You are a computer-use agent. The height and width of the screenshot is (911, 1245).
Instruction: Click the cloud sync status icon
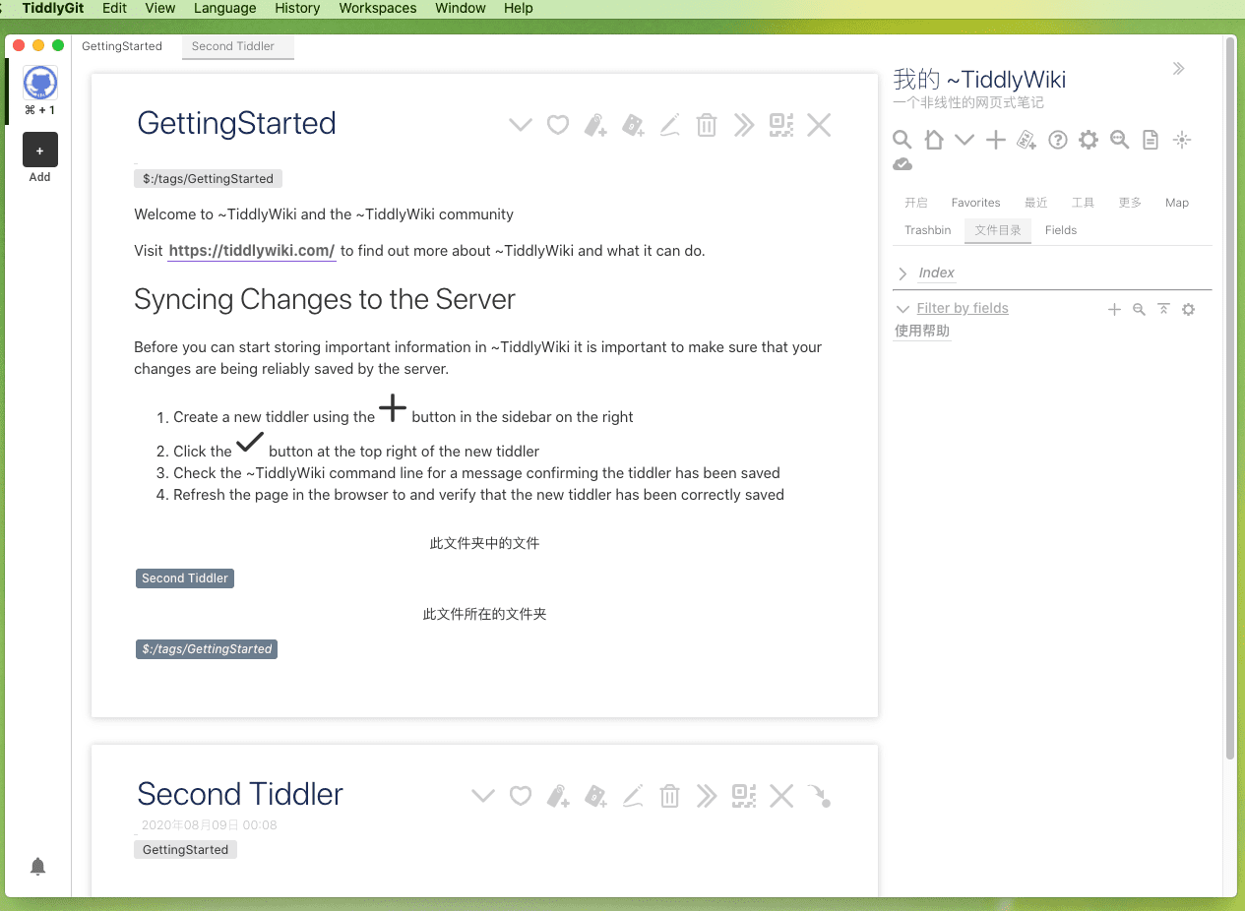coord(903,163)
